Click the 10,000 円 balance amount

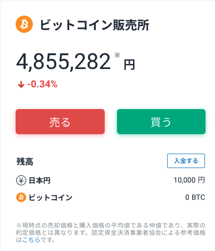pos(189,180)
